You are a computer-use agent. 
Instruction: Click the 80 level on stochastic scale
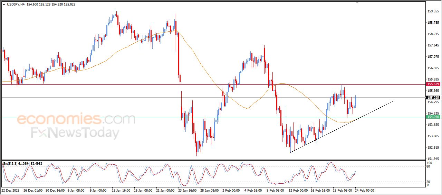tap(429, 166)
